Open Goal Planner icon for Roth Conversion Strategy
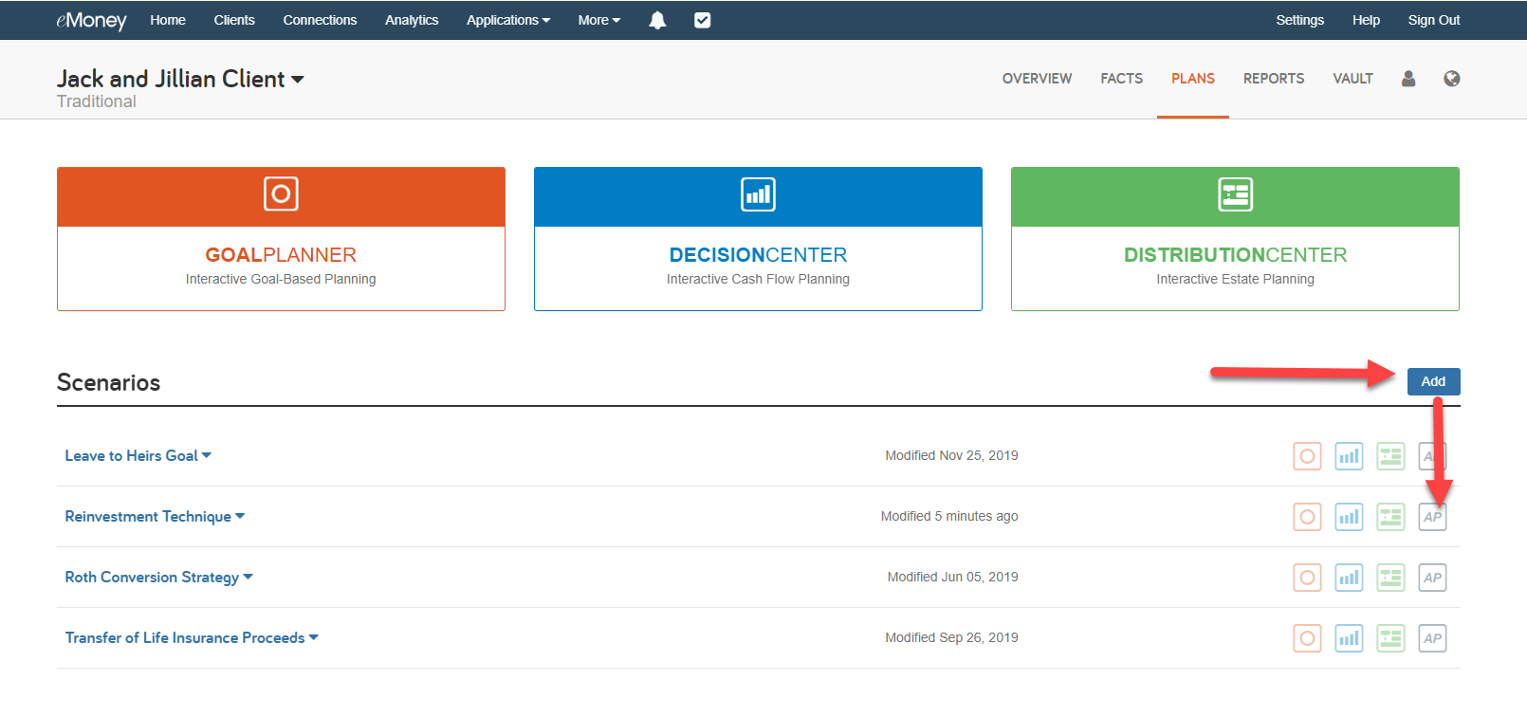1527x717 pixels. [x=1307, y=578]
